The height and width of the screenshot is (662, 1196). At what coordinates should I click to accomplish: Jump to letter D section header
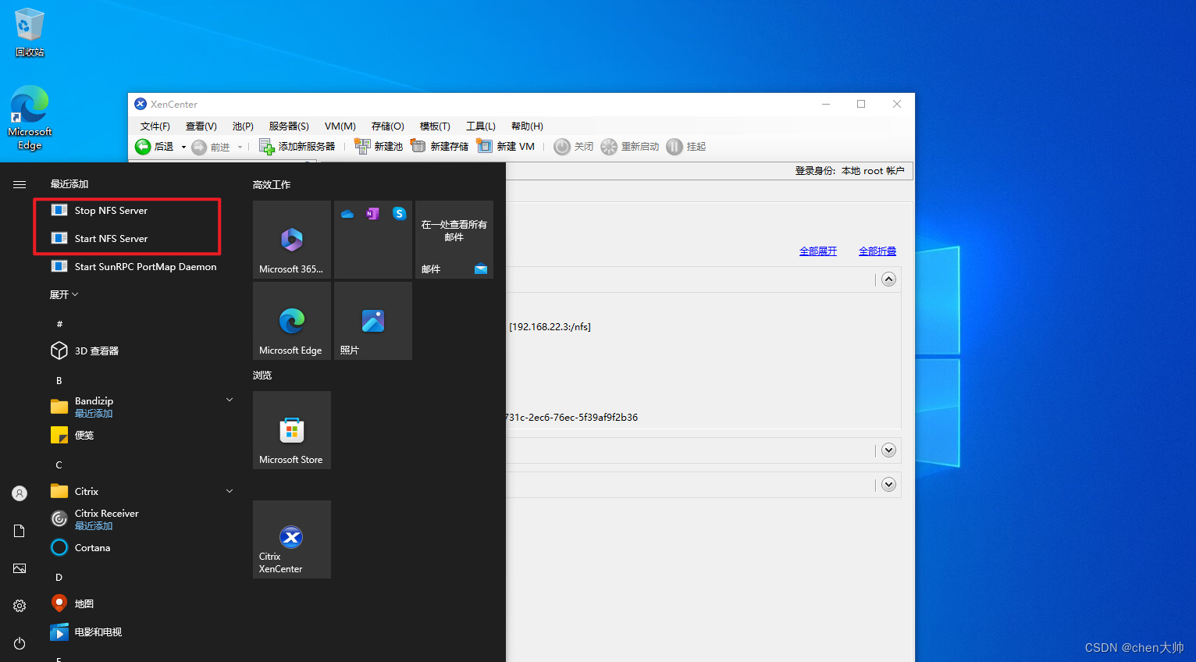click(x=59, y=578)
